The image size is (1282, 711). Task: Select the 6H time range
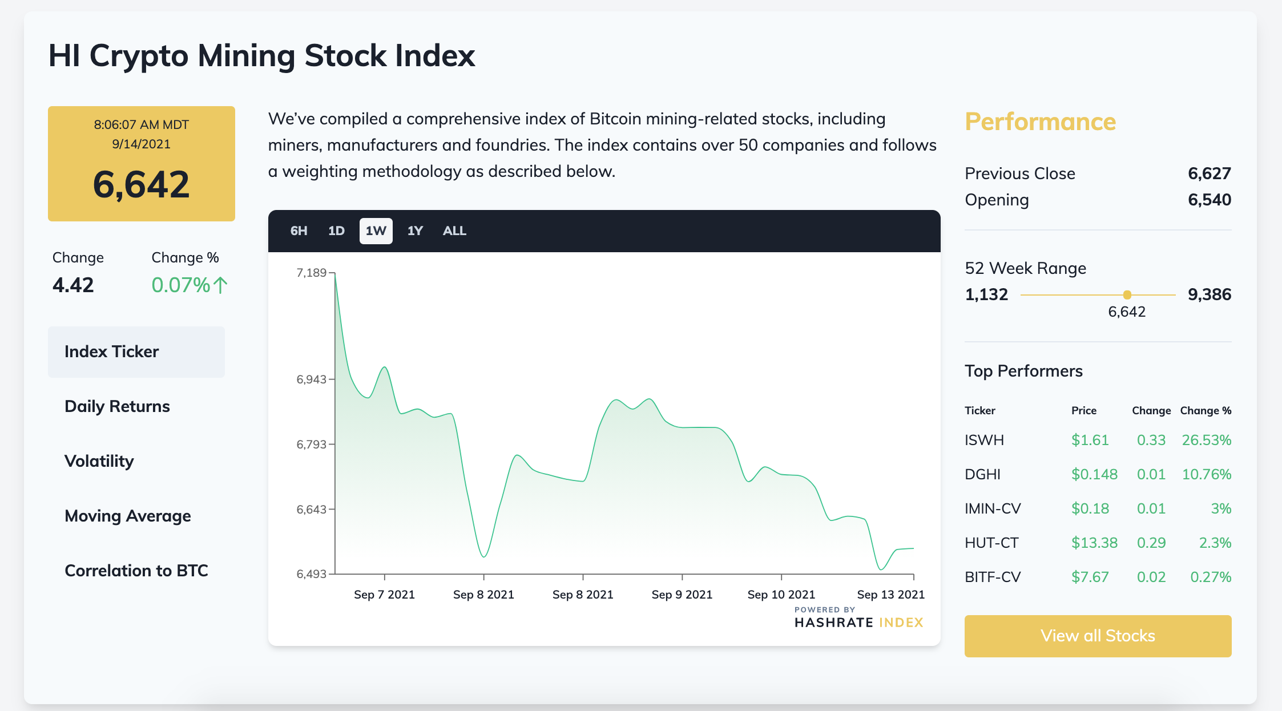pyautogui.click(x=299, y=231)
